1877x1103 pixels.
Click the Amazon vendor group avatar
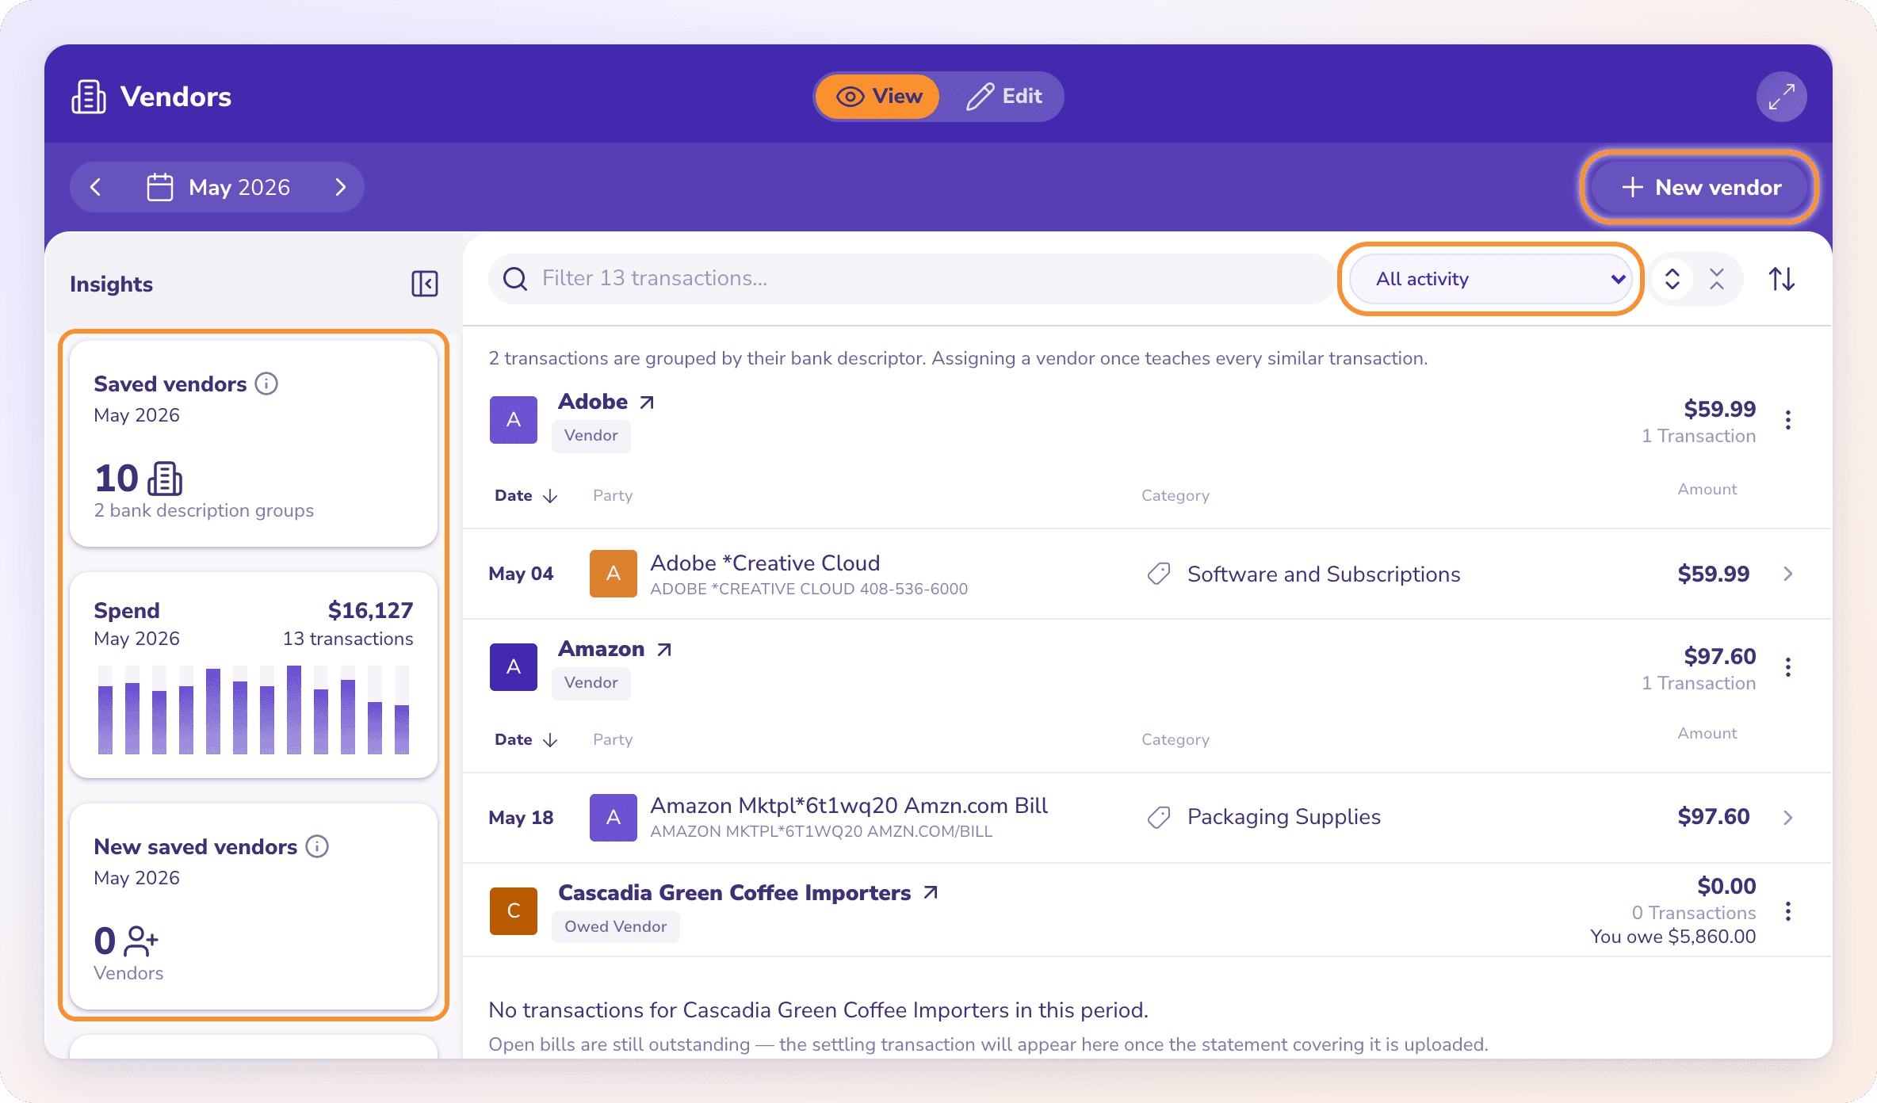[x=514, y=667]
